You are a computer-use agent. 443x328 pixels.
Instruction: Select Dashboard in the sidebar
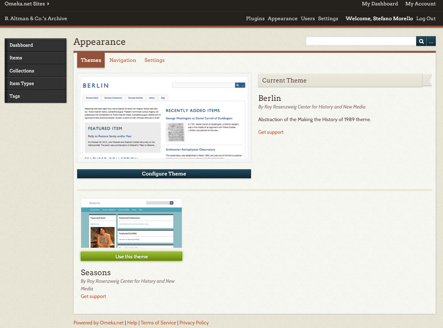tap(35, 45)
